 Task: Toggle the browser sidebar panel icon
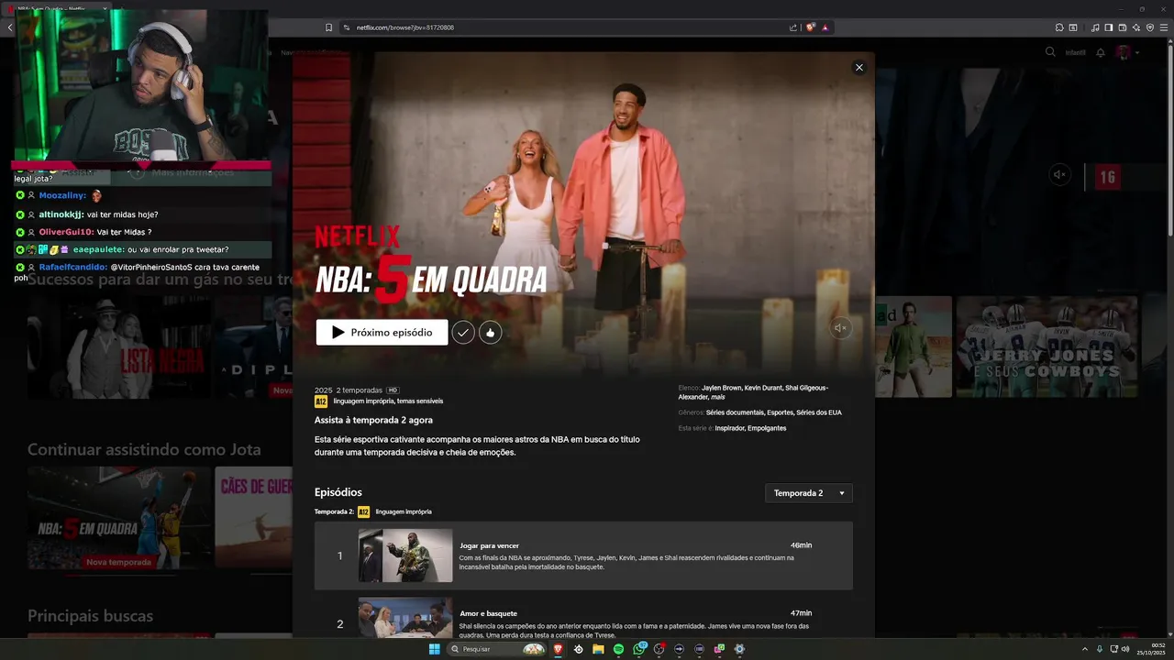[1108, 27]
